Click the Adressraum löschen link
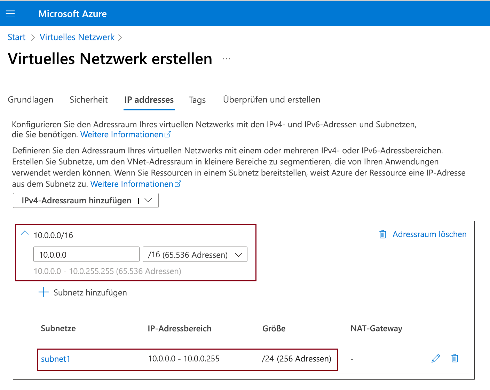This screenshot has height=390, width=490. pos(429,234)
